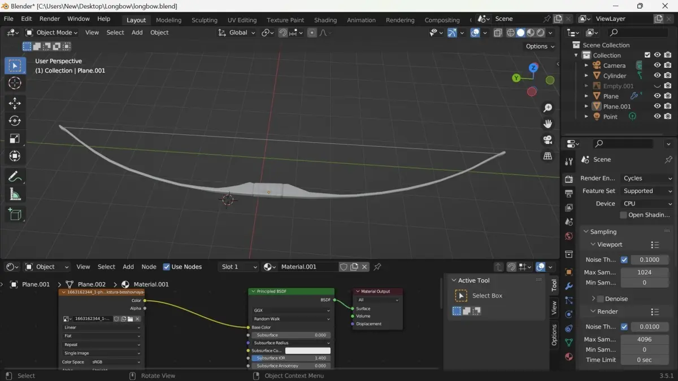Switch to the Modeling workspace tab

pyautogui.click(x=168, y=20)
